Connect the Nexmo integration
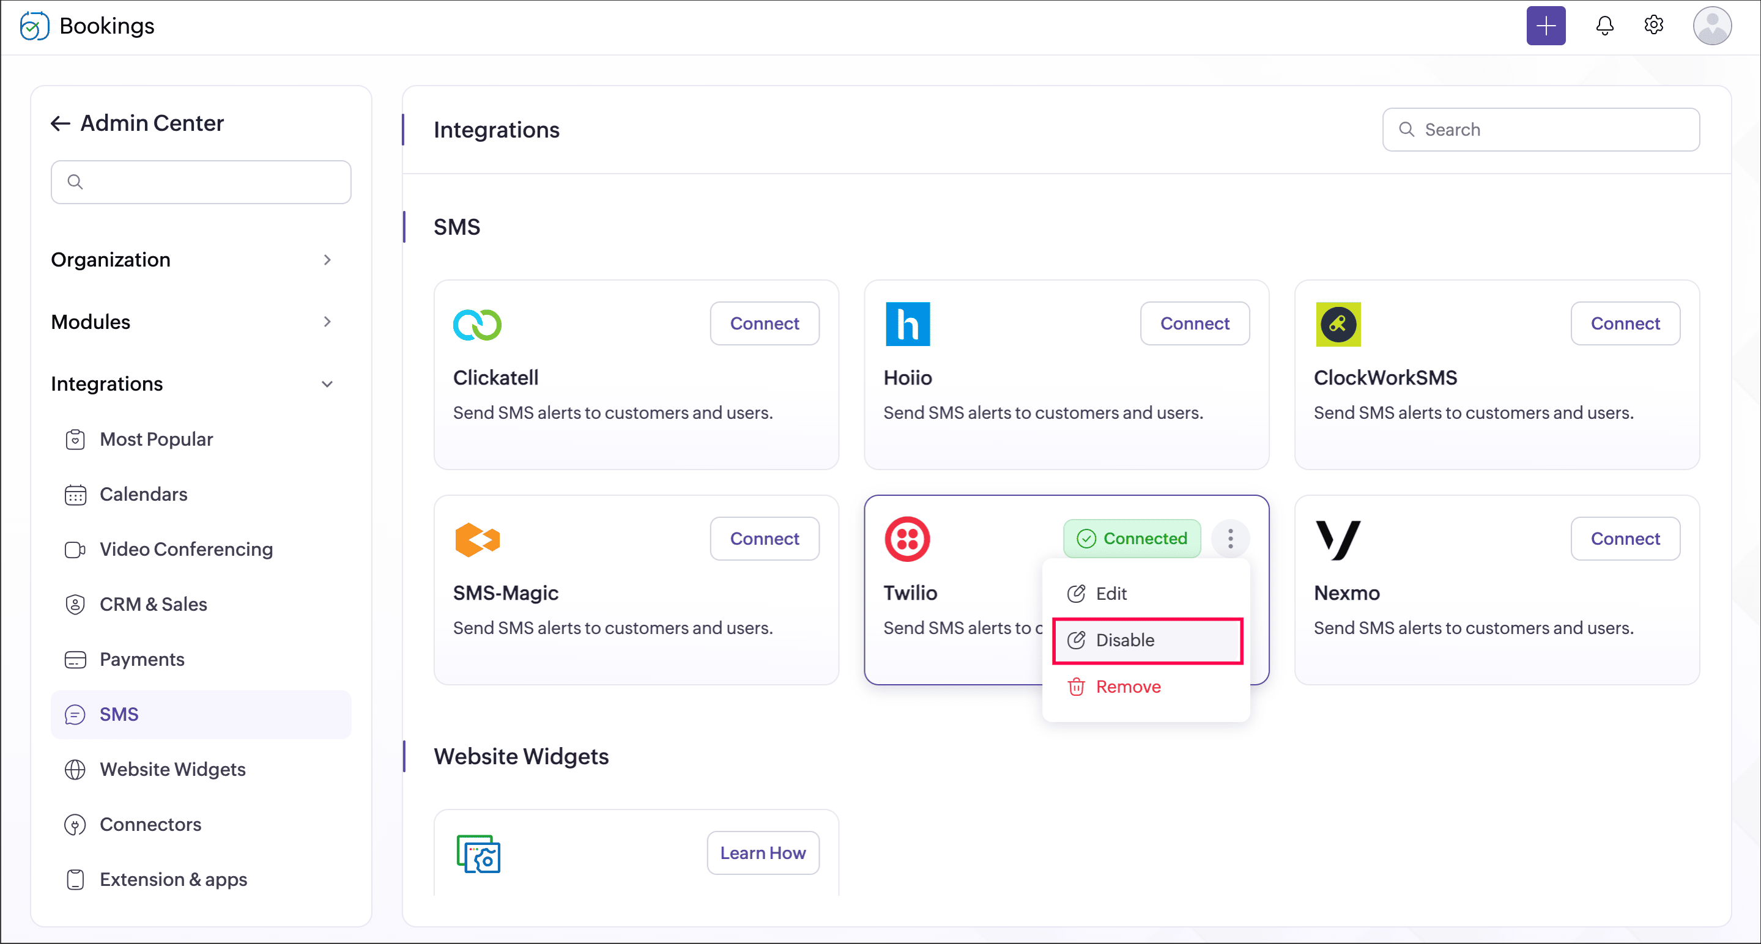The width and height of the screenshot is (1761, 944). (1624, 538)
